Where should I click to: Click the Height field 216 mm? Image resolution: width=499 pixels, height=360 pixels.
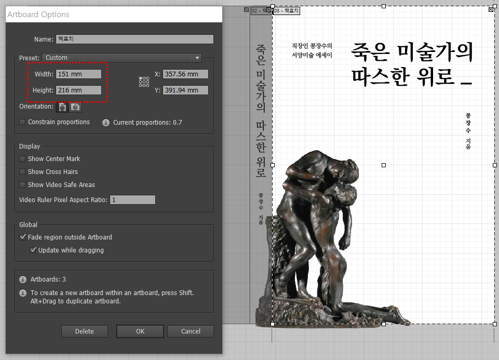[78, 90]
